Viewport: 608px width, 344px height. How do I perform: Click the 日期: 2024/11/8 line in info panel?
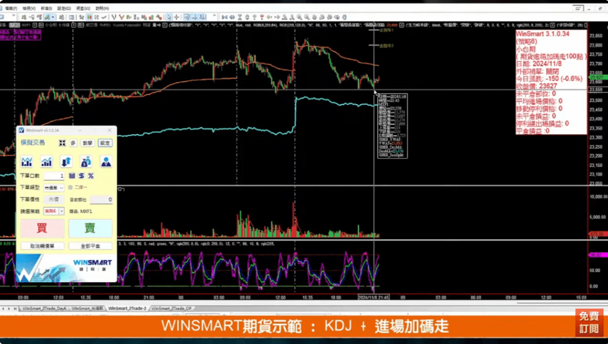[x=539, y=64]
